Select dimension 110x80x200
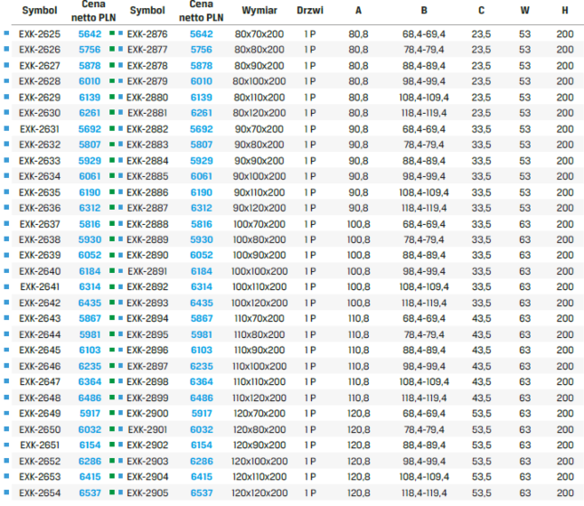The width and height of the screenshot is (584, 506). pyautogui.click(x=259, y=334)
